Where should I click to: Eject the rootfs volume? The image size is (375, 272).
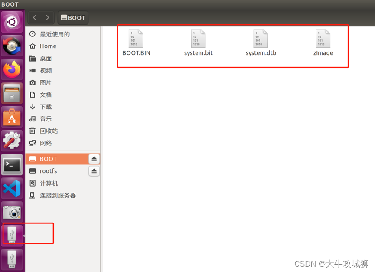[x=94, y=171]
